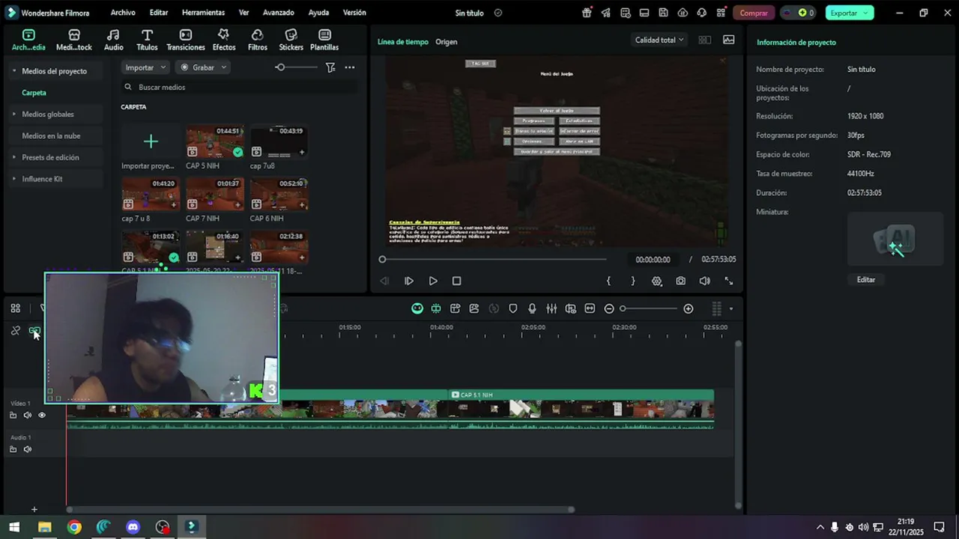Toggle the green snapping icon in timeline toolbar
The width and height of the screenshot is (959, 539).
[436, 308]
